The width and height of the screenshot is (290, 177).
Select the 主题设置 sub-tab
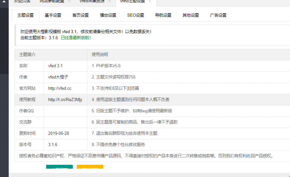[x=25, y=15]
